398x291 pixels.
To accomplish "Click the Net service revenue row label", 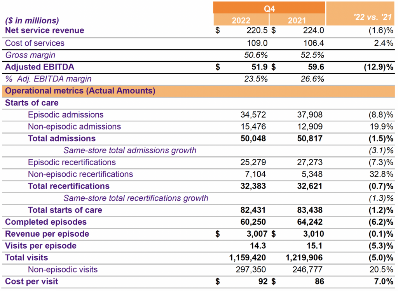I will click(45, 31).
